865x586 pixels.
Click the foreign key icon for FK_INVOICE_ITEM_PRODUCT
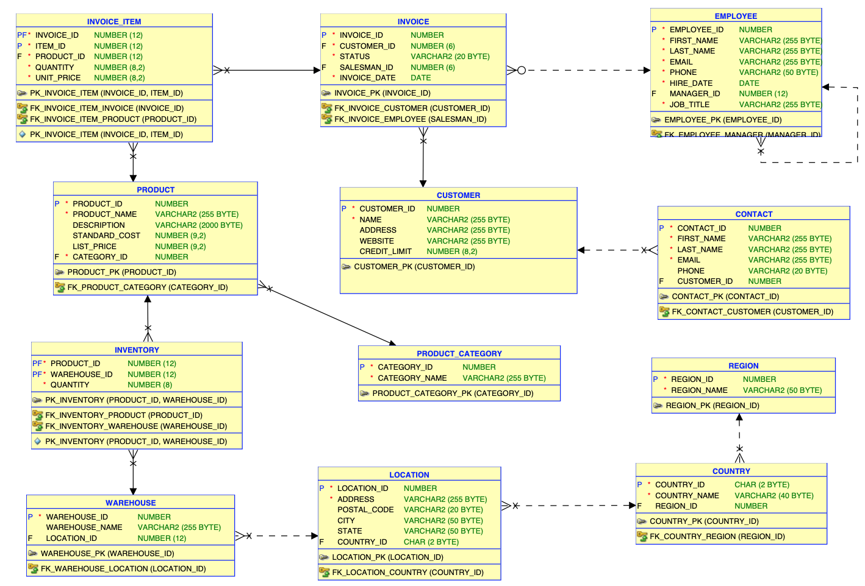[x=23, y=119]
